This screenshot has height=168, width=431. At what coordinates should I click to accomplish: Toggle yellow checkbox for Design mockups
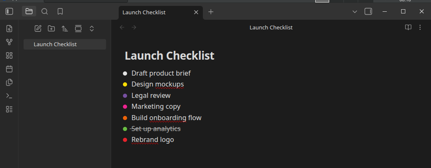[x=125, y=84]
